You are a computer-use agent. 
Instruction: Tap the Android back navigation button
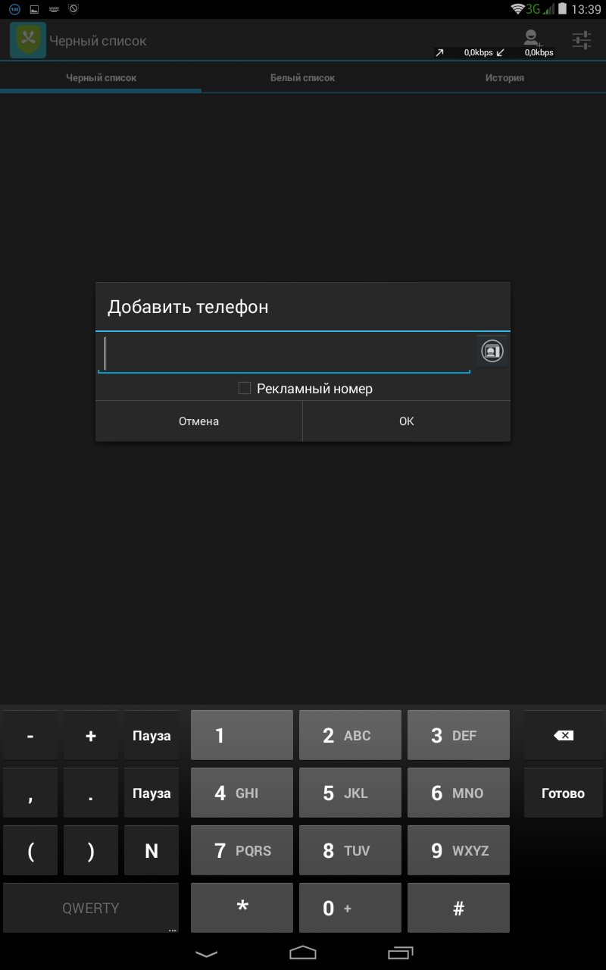206,953
